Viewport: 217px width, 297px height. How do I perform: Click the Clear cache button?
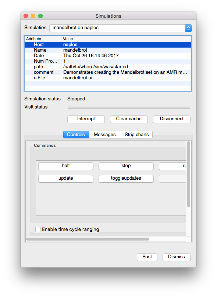click(x=129, y=119)
